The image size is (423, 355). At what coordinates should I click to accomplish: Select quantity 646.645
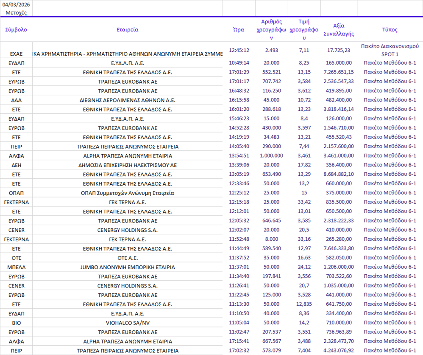point(271,221)
